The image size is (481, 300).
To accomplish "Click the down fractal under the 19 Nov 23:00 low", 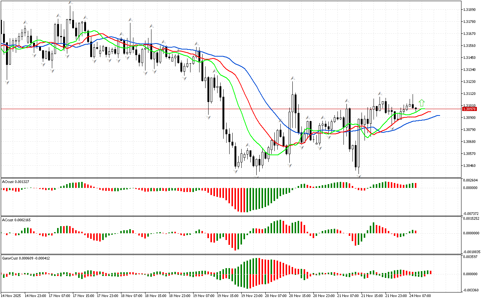I will tap(257, 177).
